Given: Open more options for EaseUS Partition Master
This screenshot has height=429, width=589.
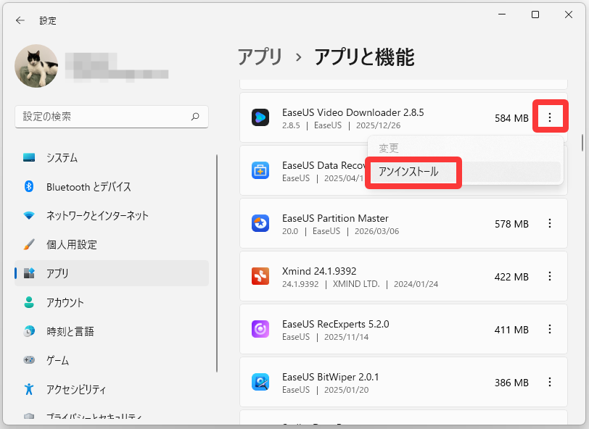Looking at the screenshot, I should click(x=550, y=224).
